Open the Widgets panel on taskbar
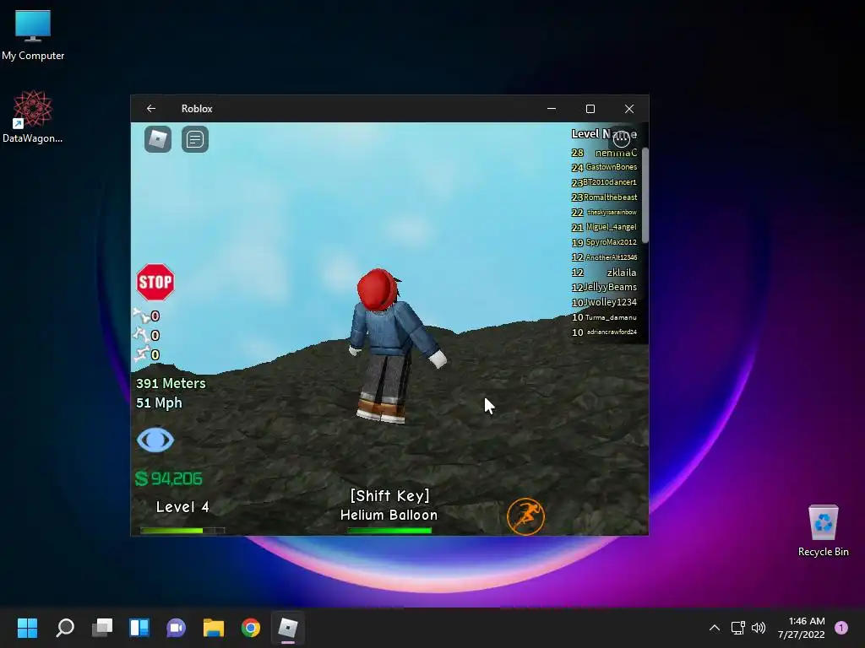Screen dimensions: 865x648 pos(139,628)
